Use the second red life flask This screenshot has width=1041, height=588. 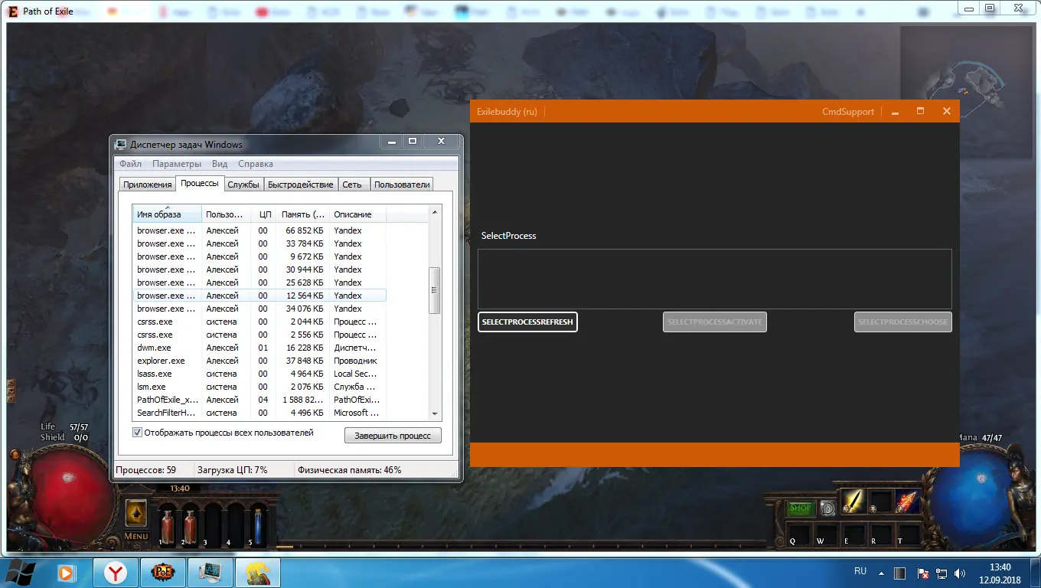189,526
